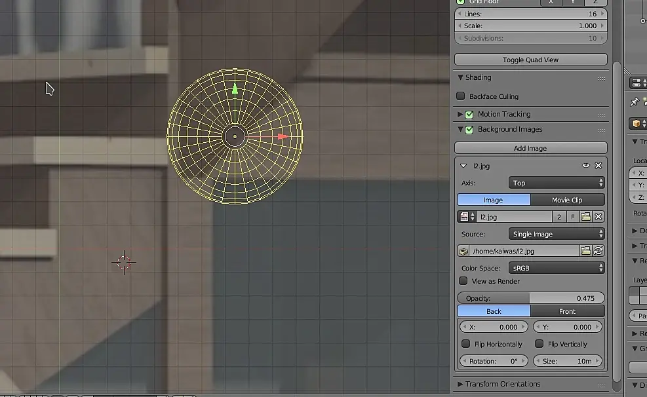
Task: Open file browser next to the filepath
Action: pyautogui.click(x=585, y=251)
